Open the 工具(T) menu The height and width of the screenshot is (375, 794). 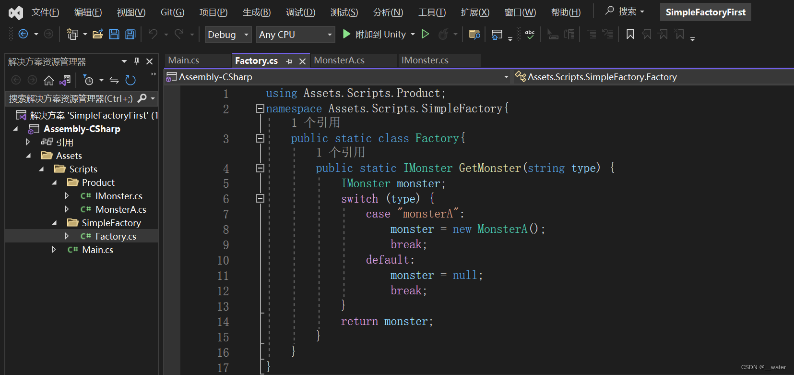(432, 12)
